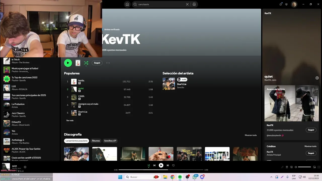
Task: Click 'Mostrar todo' in the Créditos section
Action: coord(310,146)
